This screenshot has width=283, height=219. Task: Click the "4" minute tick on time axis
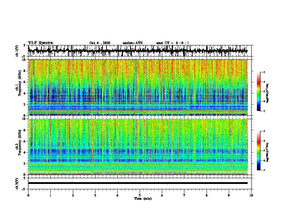coord(118,195)
